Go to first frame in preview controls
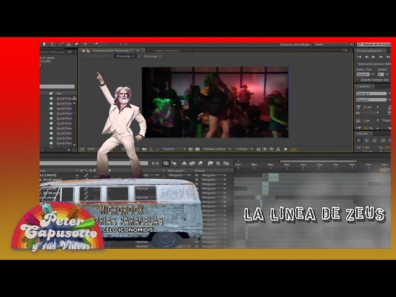396x297 pixels. coord(359,57)
